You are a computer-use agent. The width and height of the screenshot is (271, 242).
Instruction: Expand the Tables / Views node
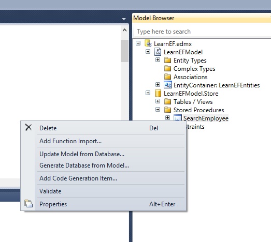158,101
